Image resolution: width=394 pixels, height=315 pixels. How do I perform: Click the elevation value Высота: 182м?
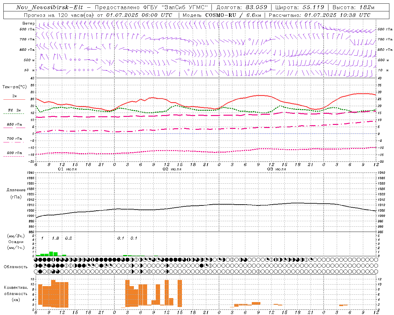tap(353, 7)
